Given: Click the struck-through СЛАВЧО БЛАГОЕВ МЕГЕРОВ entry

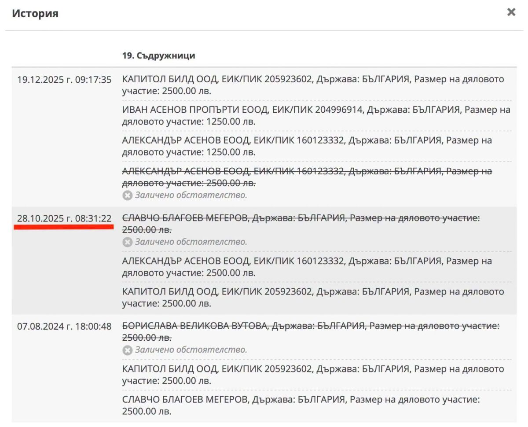Looking at the screenshot, I should (x=301, y=224).
